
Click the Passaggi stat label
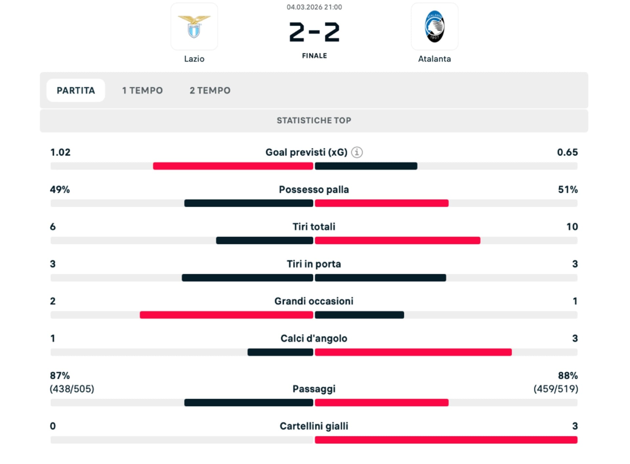click(x=314, y=389)
